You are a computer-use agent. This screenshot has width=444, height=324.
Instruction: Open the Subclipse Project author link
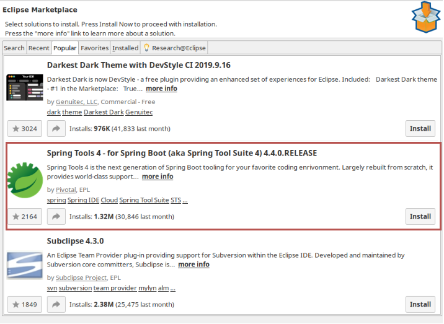(x=81, y=278)
